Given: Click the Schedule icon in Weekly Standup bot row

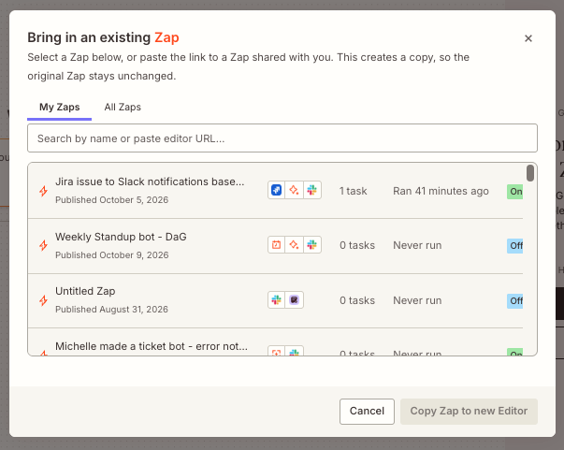Looking at the screenshot, I should point(276,245).
